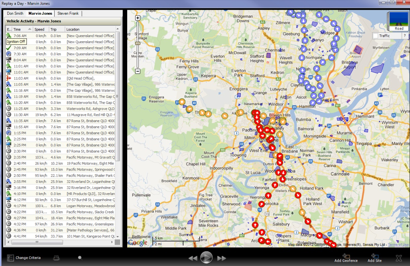Click the Change Criteria button
This screenshot has height=266, width=410.
click(24, 258)
